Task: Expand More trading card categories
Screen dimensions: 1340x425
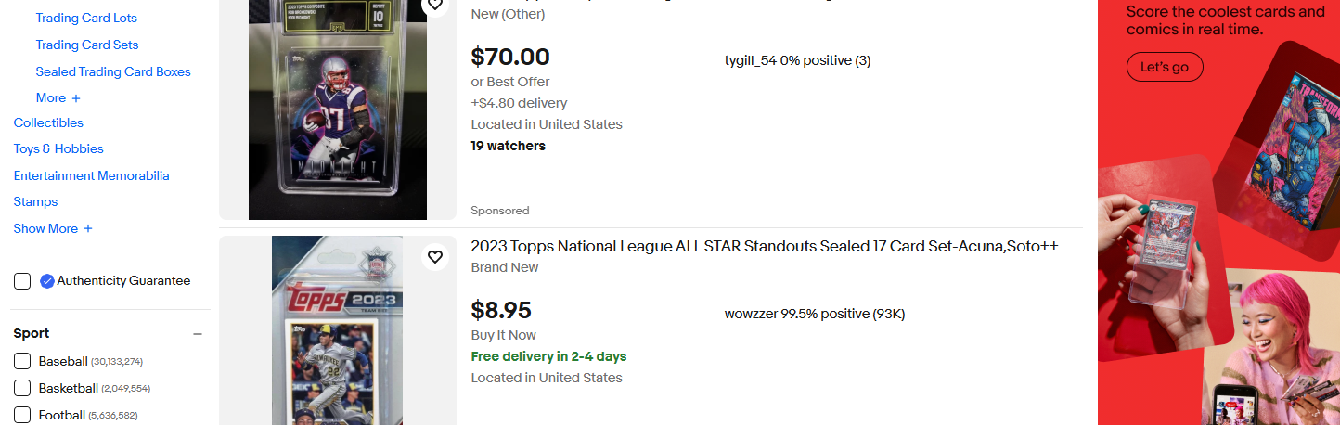Action: click(58, 97)
